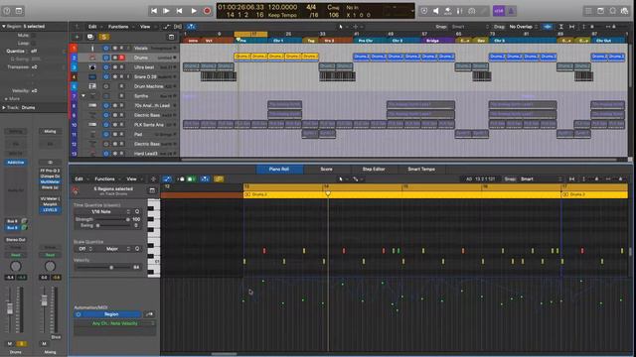The height and width of the screenshot is (357, 636).
Task: Toggle the yellow global Solo S button
Action: pyautogui.click(x=103, y=37)
